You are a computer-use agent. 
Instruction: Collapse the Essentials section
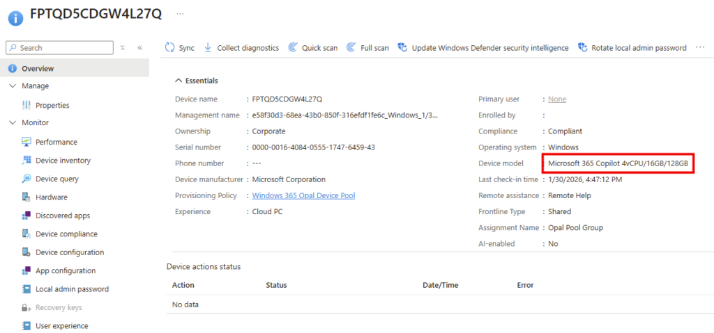pos(179,81)
